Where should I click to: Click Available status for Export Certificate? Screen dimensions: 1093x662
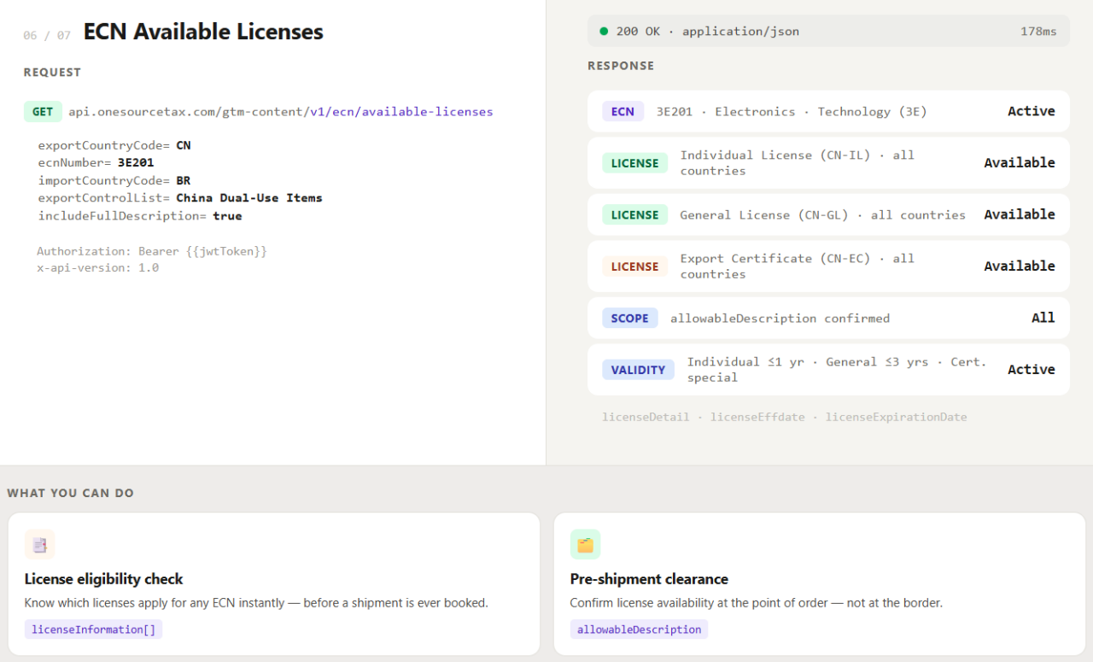point(1020,266)
